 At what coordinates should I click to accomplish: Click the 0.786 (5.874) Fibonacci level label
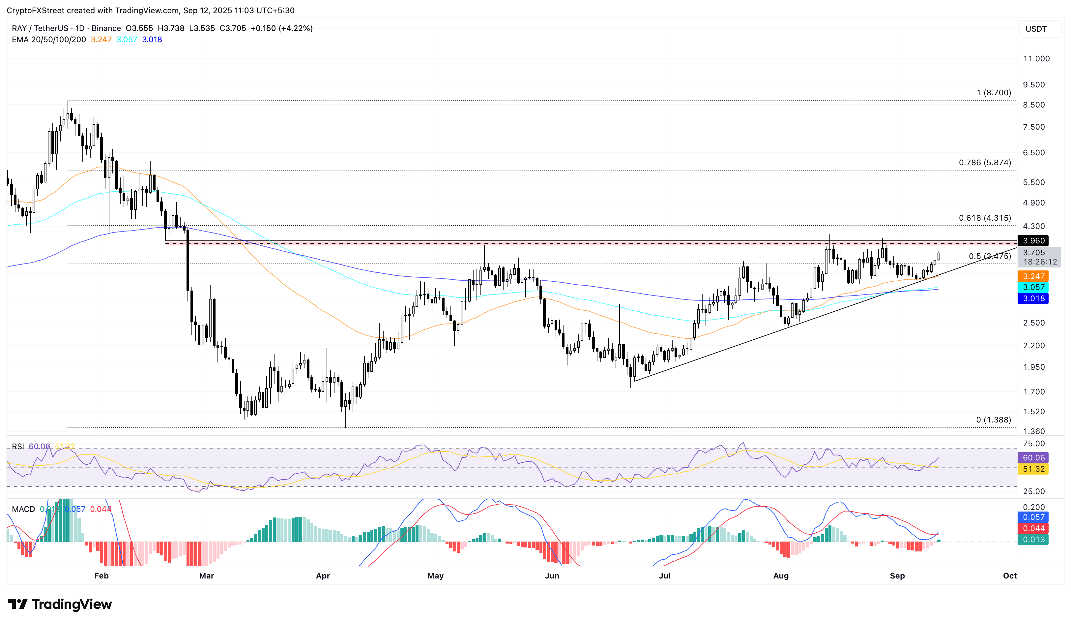pyautogui.click(x=985, y=163)
